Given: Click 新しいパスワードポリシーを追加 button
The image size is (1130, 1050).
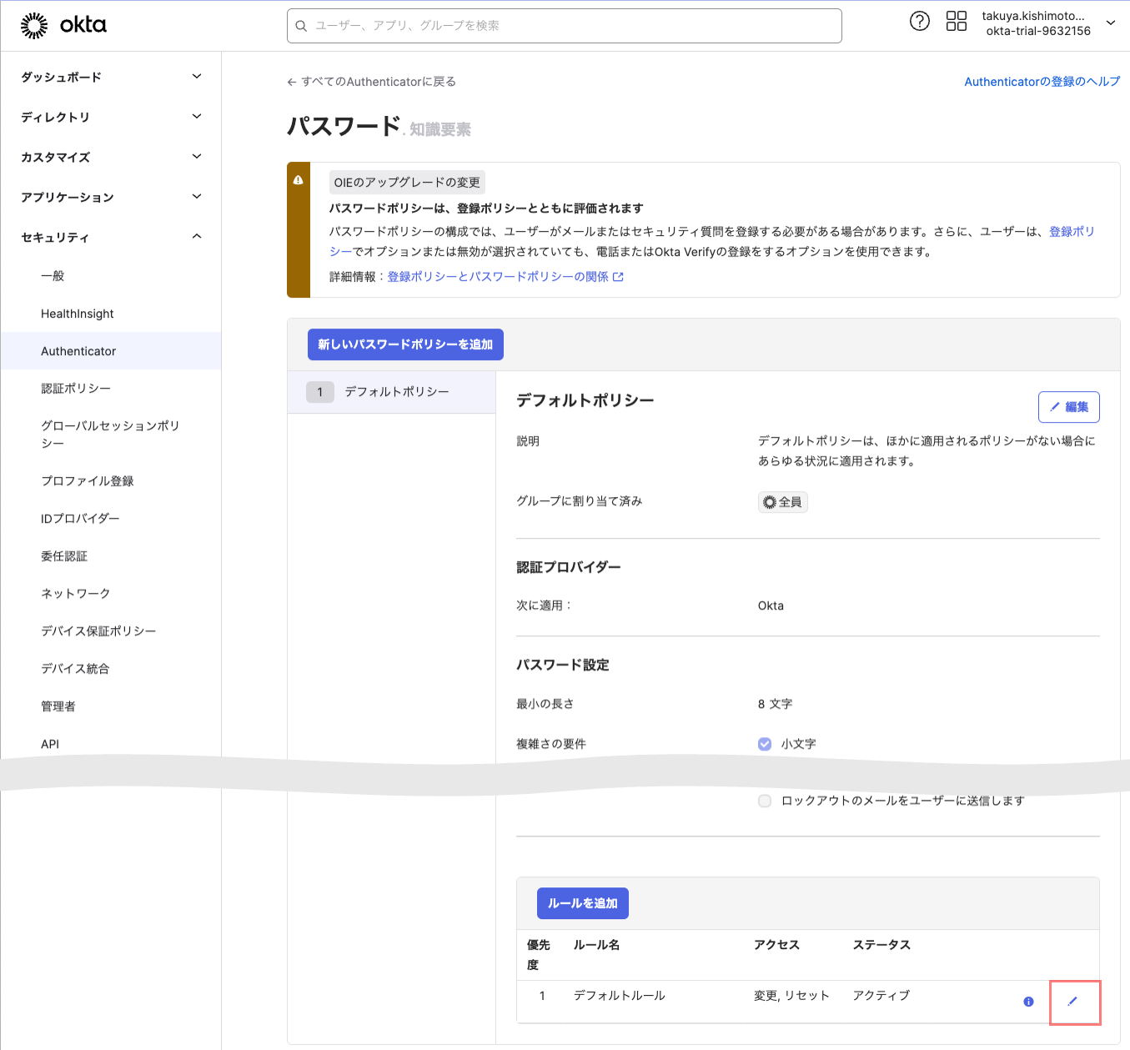Looking at the screenshot, I should 405,344.
